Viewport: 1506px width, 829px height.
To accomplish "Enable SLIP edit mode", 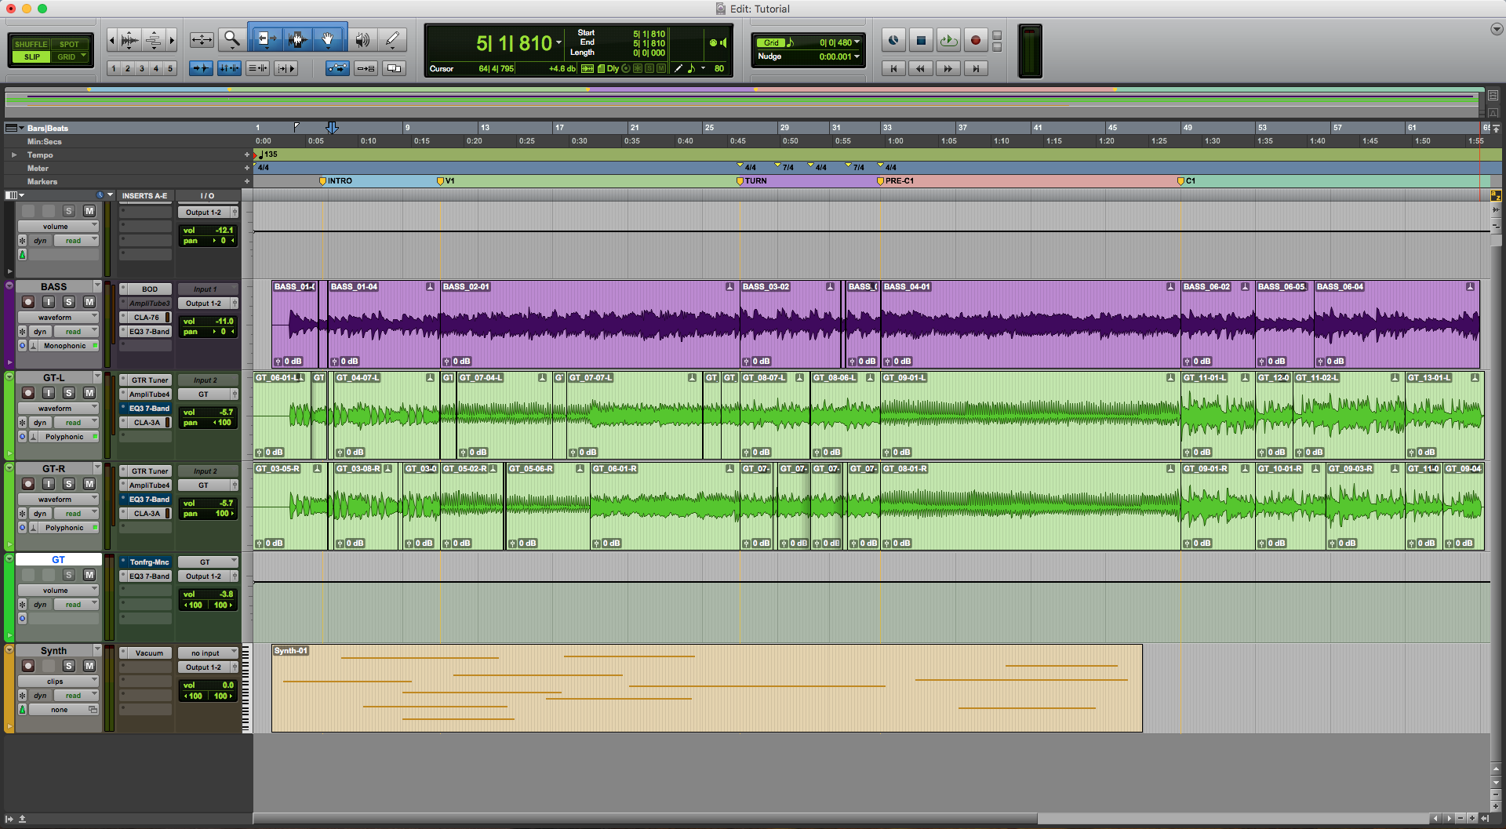I will pos(31,56).
